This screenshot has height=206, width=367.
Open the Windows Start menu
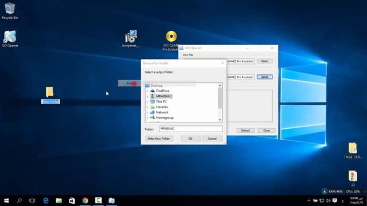pyautogui.click(x=6, y=200)
